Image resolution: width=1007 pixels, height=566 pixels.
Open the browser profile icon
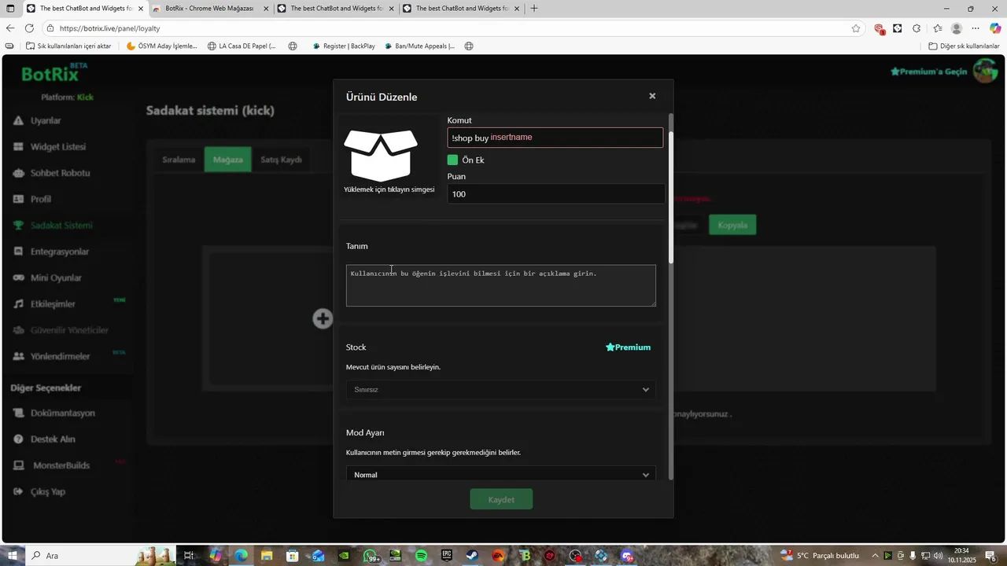957,28
